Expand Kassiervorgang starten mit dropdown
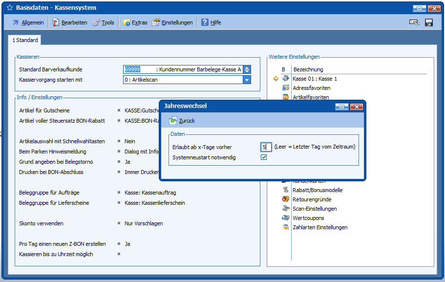 point(247,80)
